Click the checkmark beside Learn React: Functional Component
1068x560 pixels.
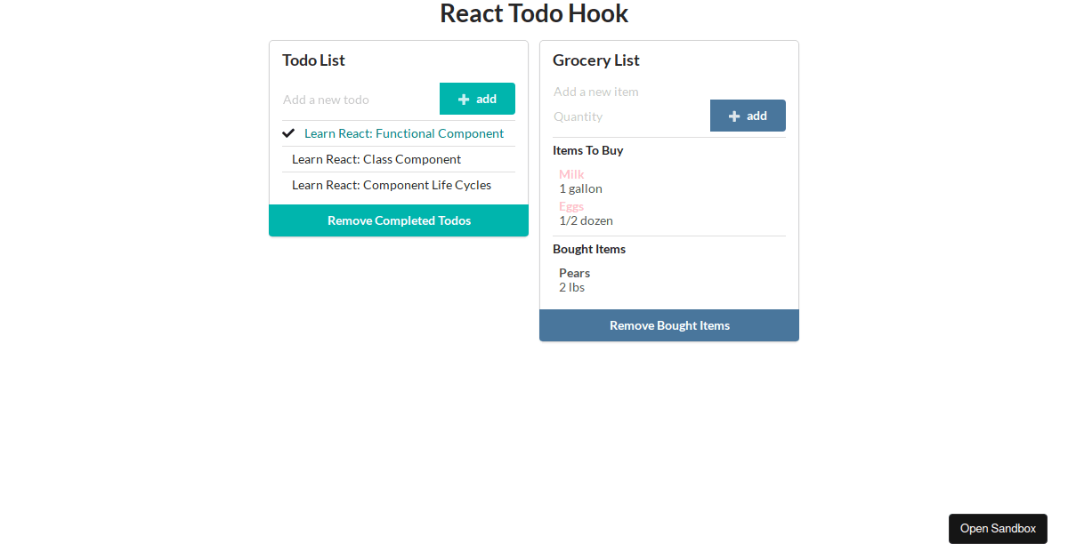(287, 132)
